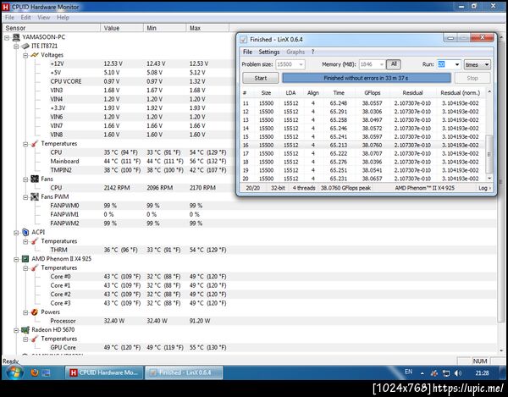Viewport: 508px width, 397px height.
Task: Click the ACPI node icon
Action: click(25, 232)
